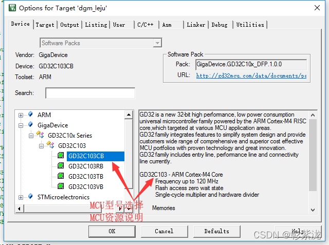Select the Device tab
This screenshot has width=329, height=245.
click(21, 24)
